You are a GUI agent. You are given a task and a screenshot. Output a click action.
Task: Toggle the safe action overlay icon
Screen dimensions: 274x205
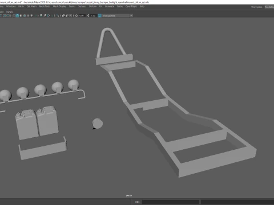pyautogui.click(x=4, y=15)
